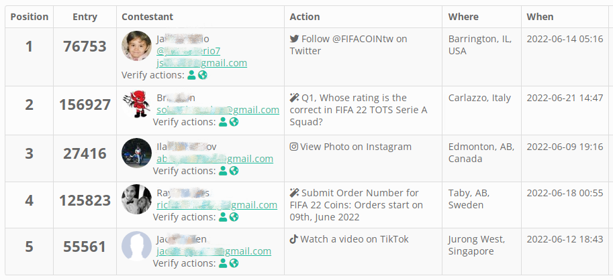Open the email link for entry 156927

coord(218,110)
